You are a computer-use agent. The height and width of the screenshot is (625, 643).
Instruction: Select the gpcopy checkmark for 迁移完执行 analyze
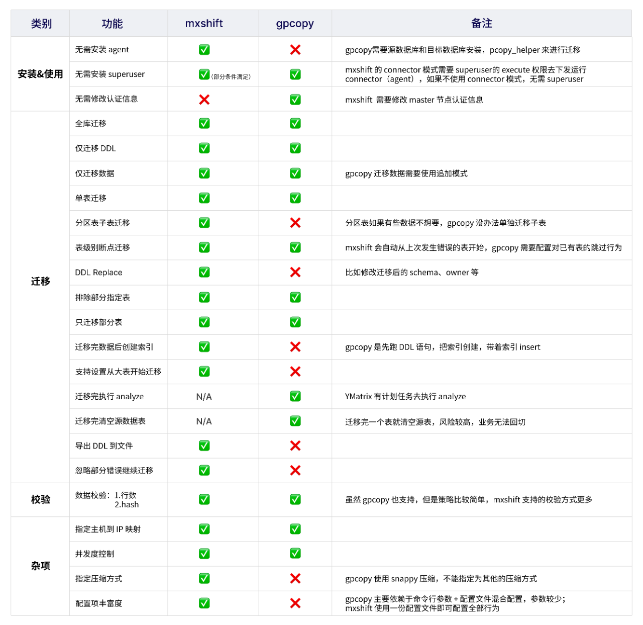point(295,396)
